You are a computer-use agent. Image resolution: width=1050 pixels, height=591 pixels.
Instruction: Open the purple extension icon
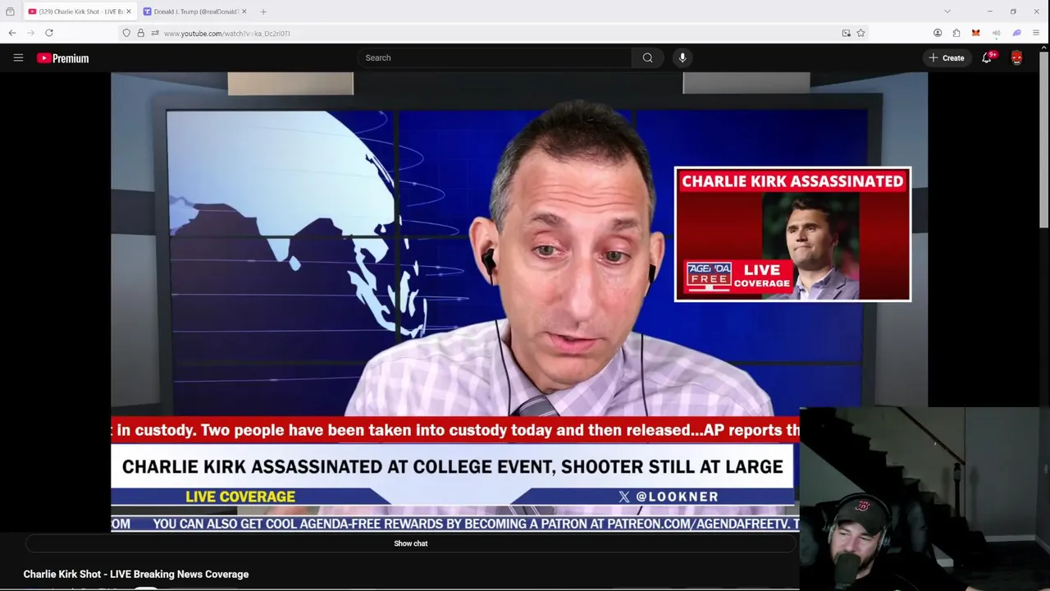pos(1016,33)
